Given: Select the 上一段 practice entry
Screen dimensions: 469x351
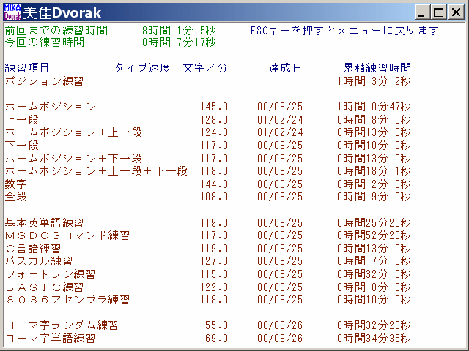Looking at the screenshot, I should 22,119.
